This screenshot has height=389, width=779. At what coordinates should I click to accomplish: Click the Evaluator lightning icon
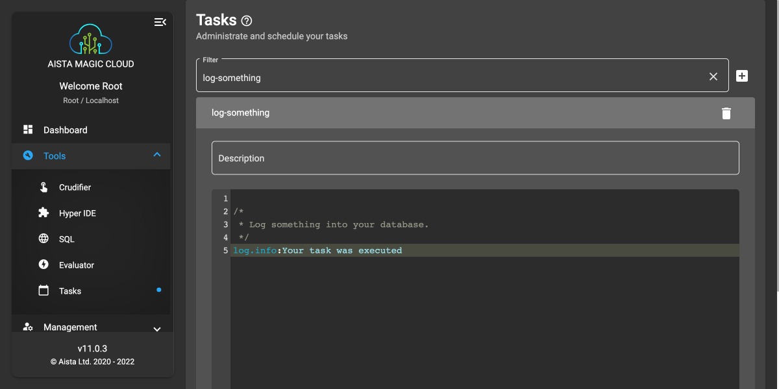click(x=43, y=265)
